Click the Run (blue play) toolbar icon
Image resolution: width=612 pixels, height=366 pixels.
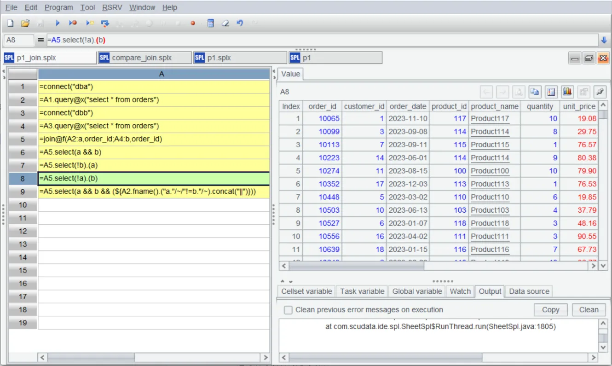pyautogui.click(x=58, y=23)
